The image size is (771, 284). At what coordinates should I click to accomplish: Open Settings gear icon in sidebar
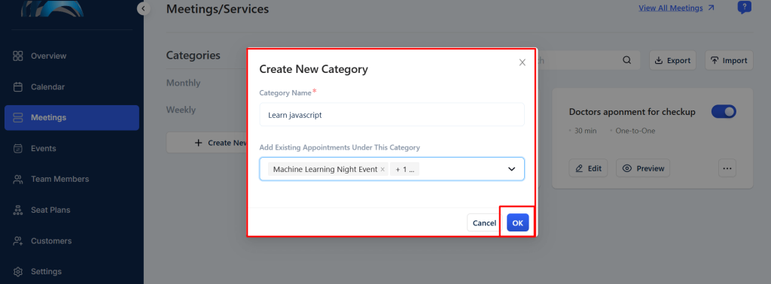pyautogui.click(x=18, y=271)
